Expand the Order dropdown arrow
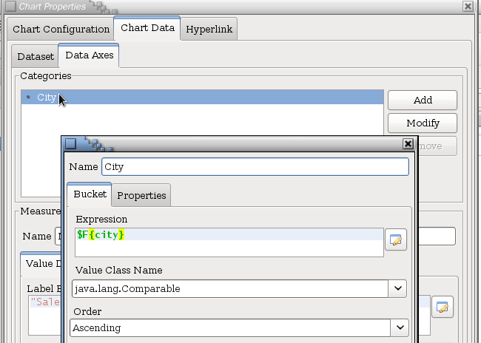Screen dimensions: 481x343 pos(400,327)
